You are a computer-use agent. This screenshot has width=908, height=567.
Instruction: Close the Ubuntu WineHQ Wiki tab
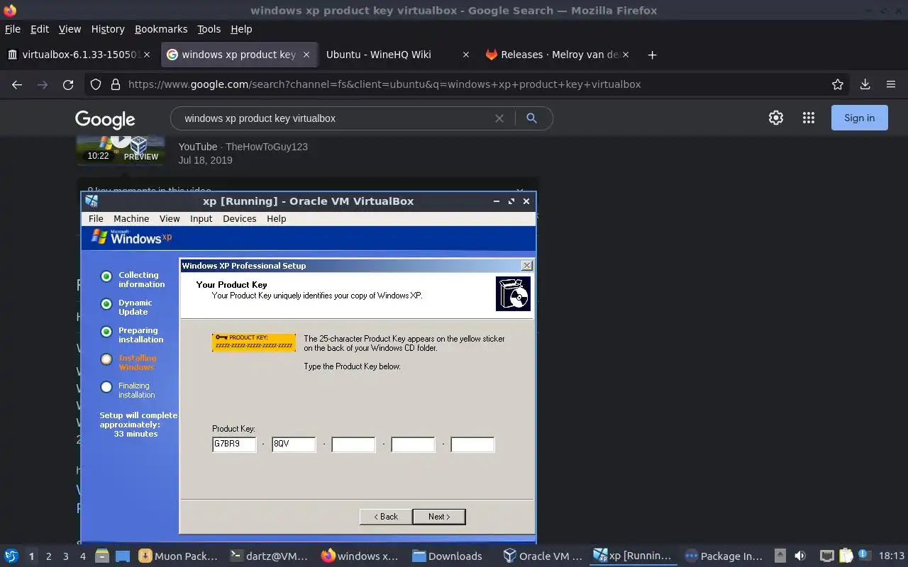pos(465,55)
